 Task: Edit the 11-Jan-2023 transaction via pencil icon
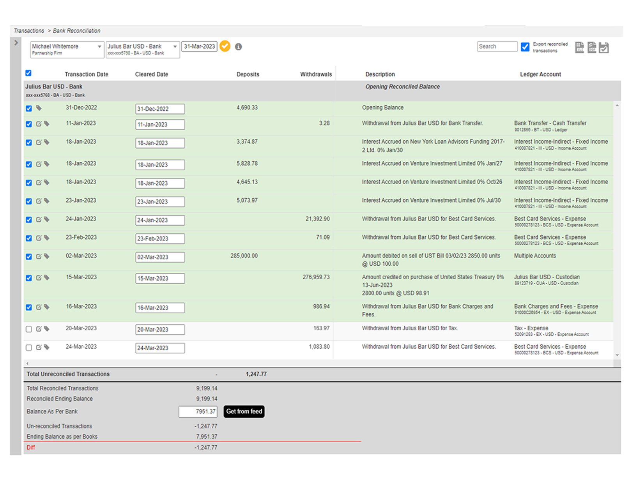tap(39, 124)
